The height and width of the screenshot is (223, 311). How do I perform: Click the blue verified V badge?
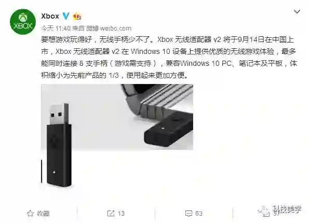pos(66,16)
